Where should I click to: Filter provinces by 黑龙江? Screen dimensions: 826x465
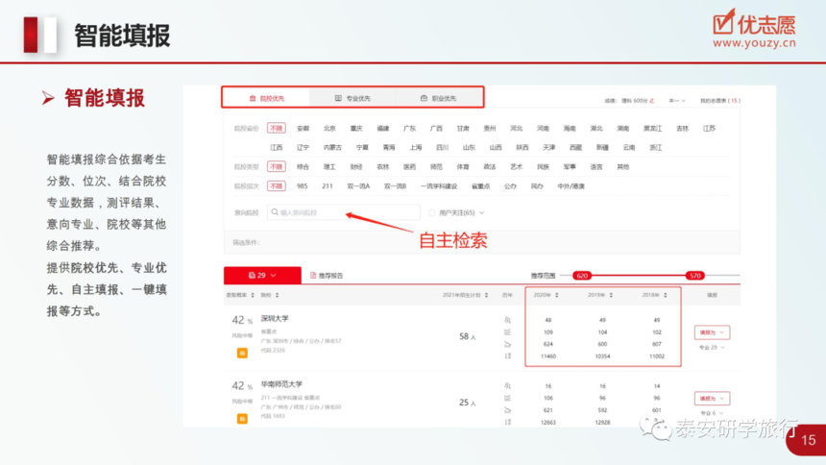652,128
